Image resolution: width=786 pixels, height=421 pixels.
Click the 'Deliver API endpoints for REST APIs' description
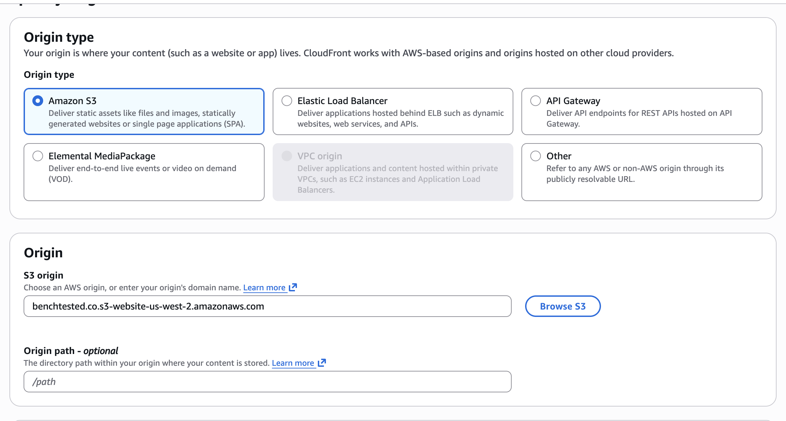(x=639, y=119)
